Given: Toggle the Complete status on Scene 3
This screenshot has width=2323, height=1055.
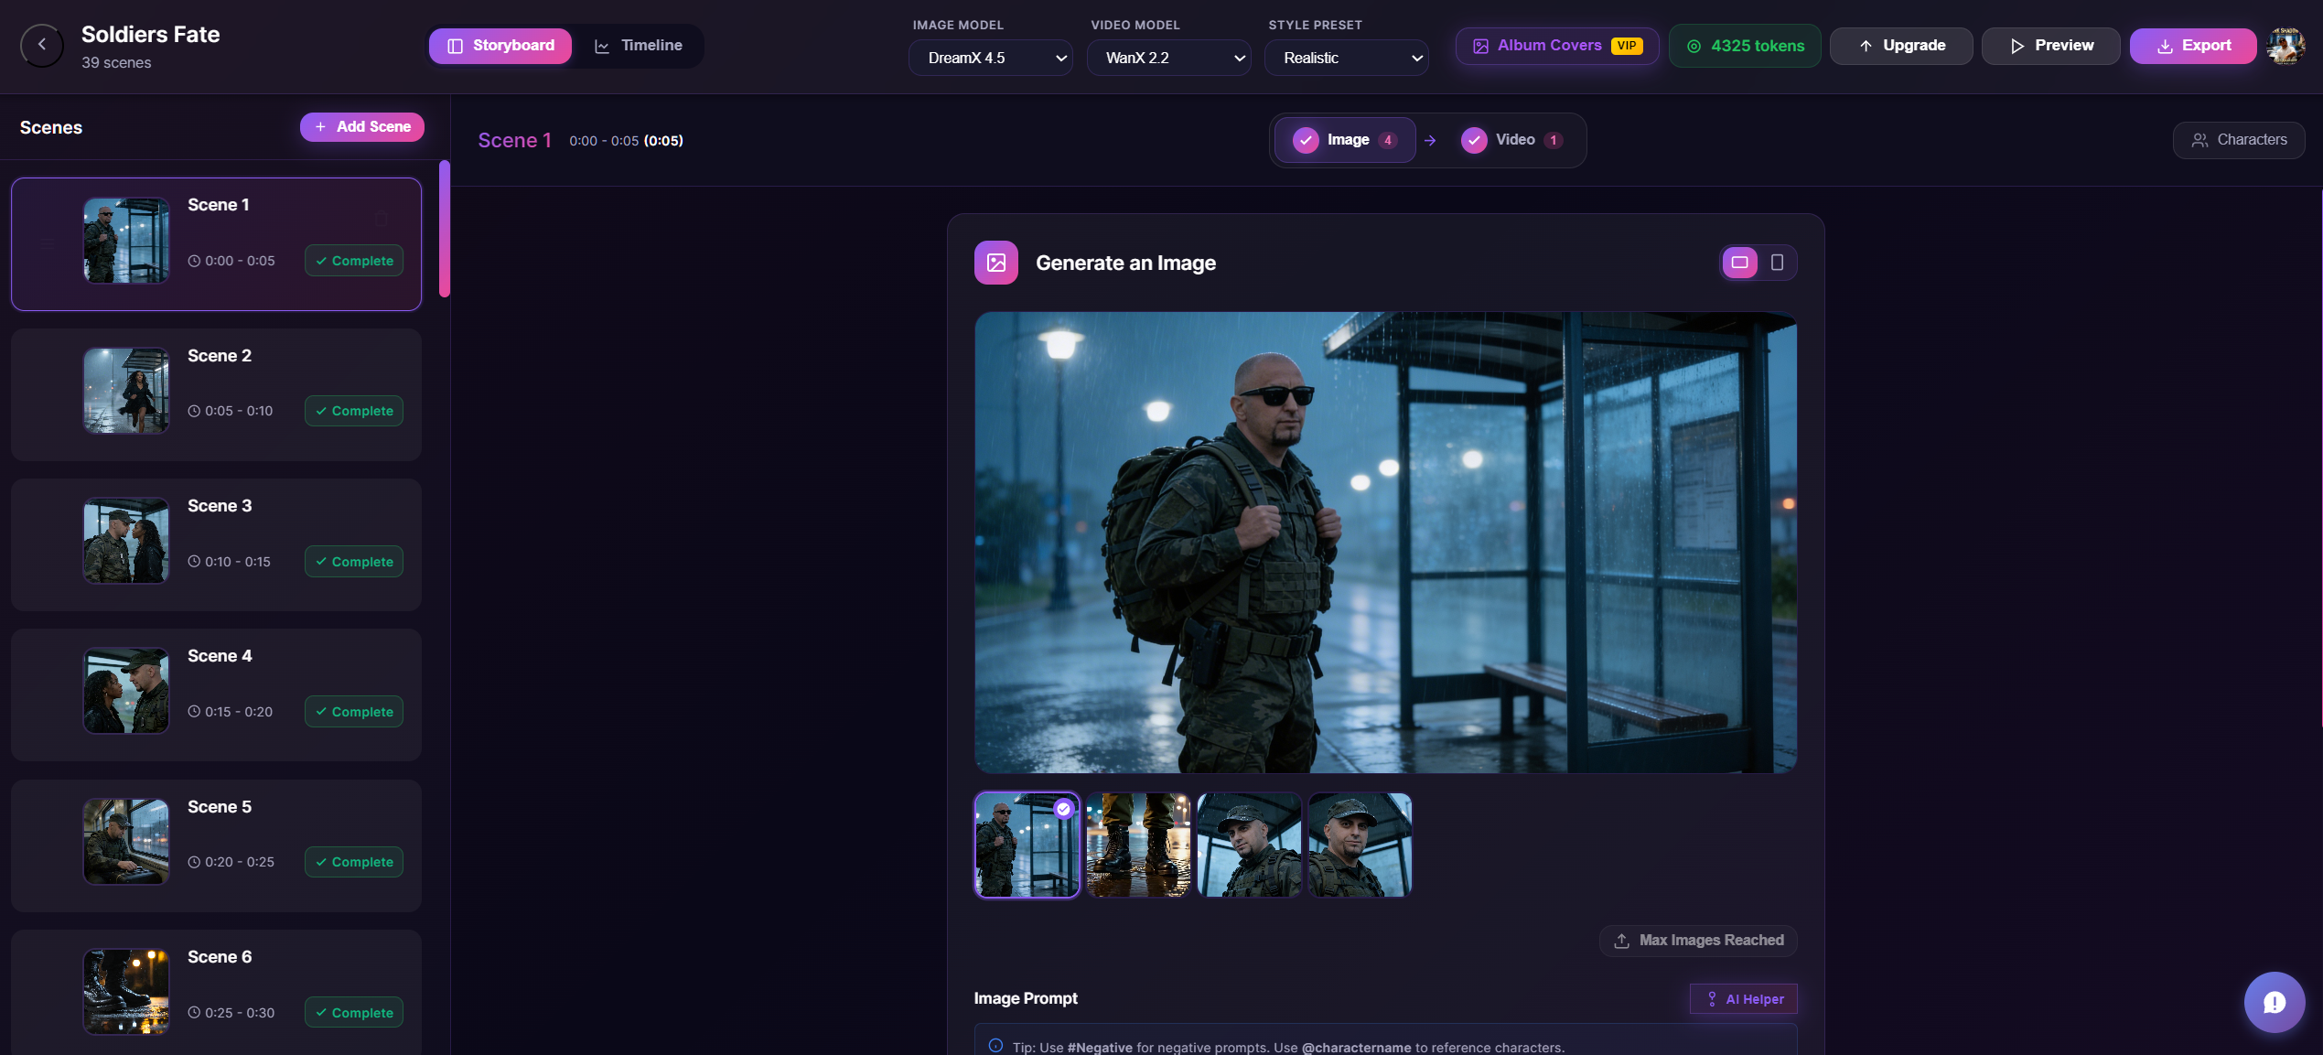Looking at the screenshot, I should 353,561.
